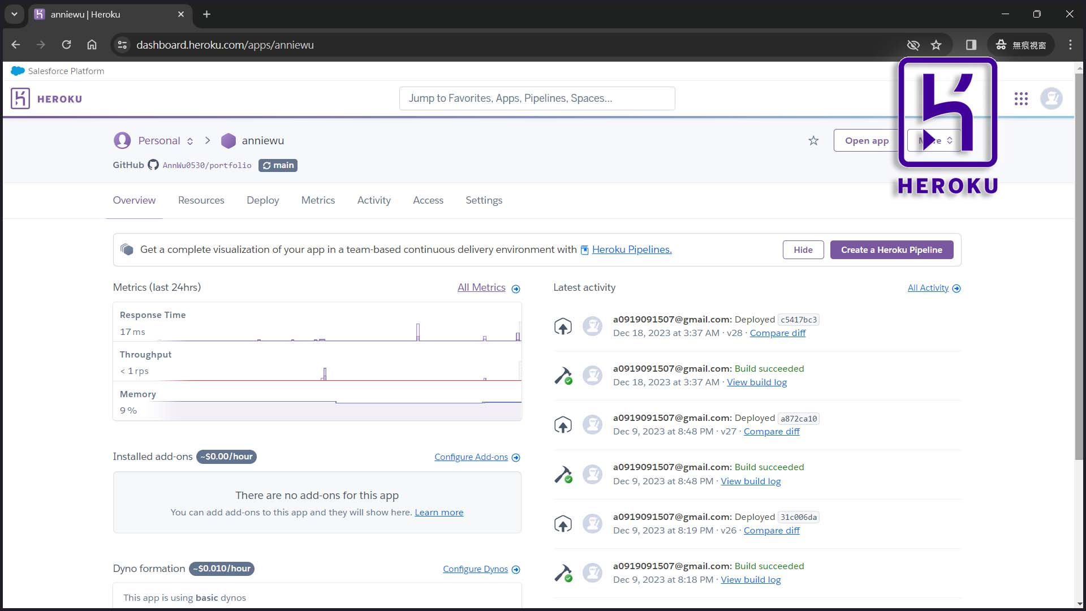Click the Salesforce cloud icon
1086x611 pixels.
[x=18, y=71]
